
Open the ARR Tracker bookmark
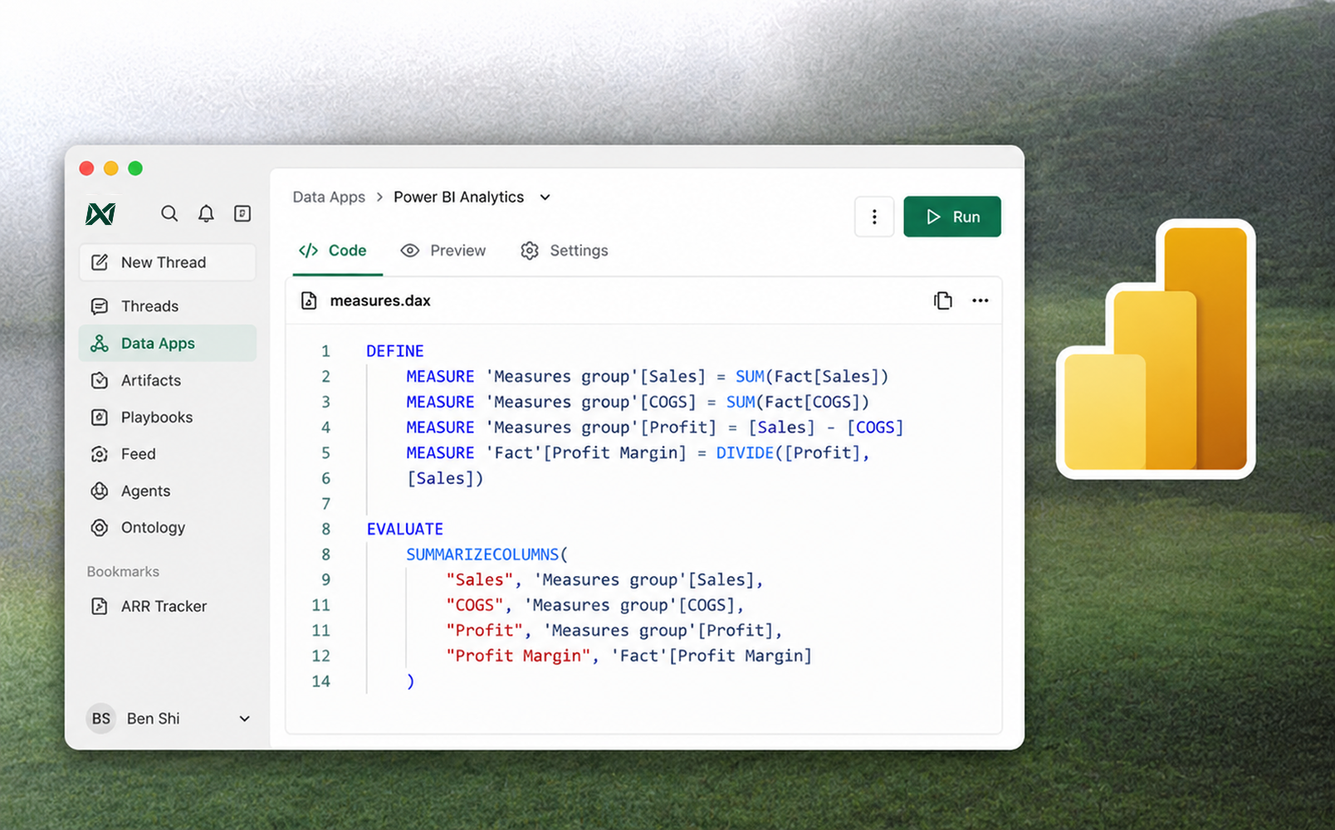point(168,606)
